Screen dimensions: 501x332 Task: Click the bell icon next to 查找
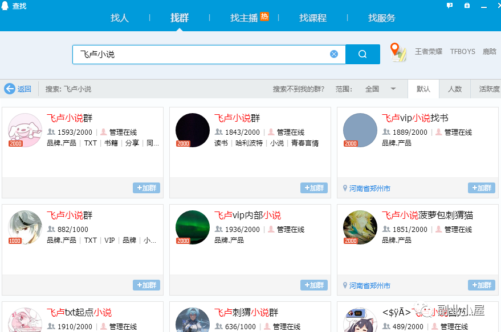pyautogui.click(x=5, y=5)
